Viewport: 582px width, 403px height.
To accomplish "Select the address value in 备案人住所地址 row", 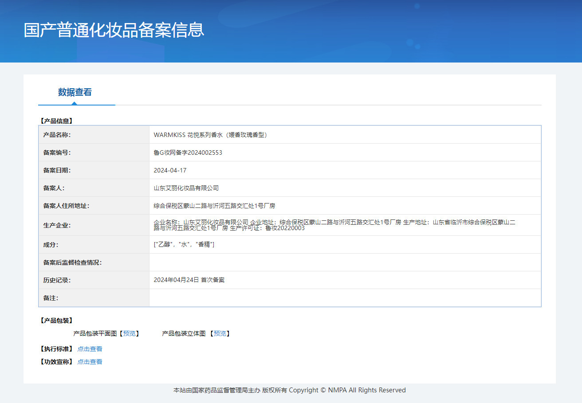I will point(214,206).
